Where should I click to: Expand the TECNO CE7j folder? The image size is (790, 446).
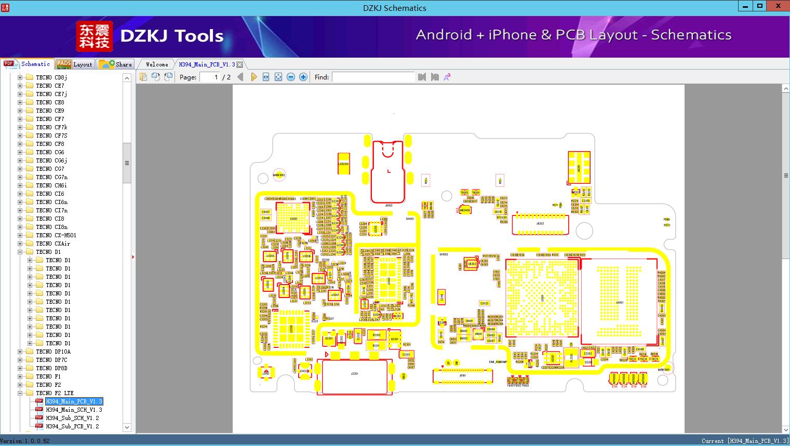(20, 94)
